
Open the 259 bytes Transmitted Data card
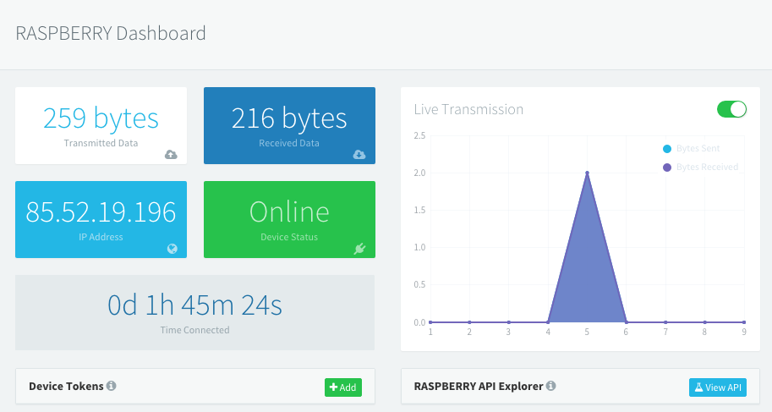(101, 118)
